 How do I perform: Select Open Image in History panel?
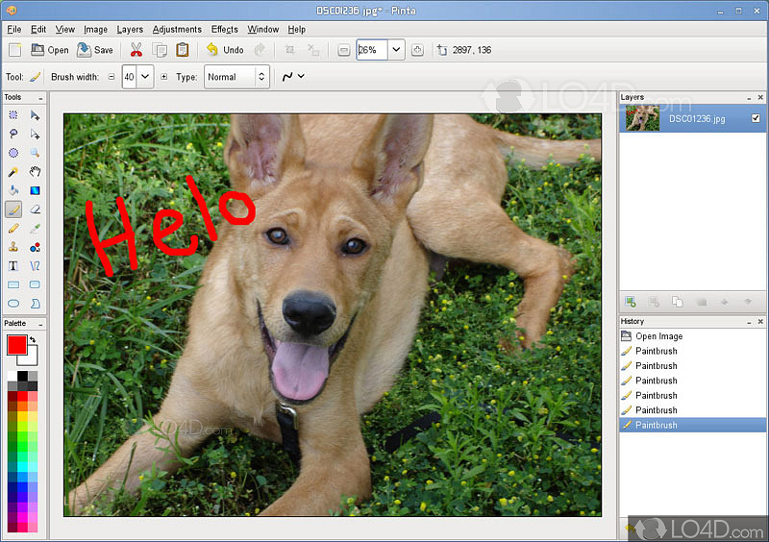click(x=658, y=336)
